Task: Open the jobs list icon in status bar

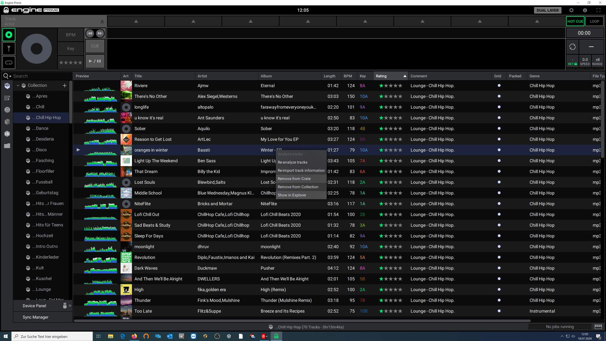Action: click(598, 326)
